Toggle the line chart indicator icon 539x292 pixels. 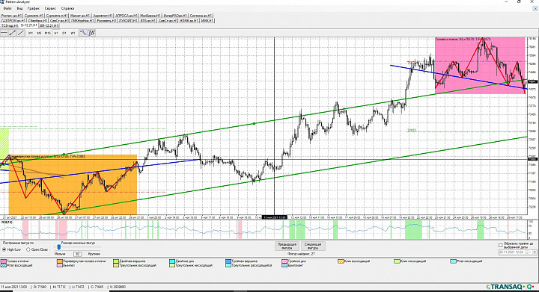tap(83, 33)
